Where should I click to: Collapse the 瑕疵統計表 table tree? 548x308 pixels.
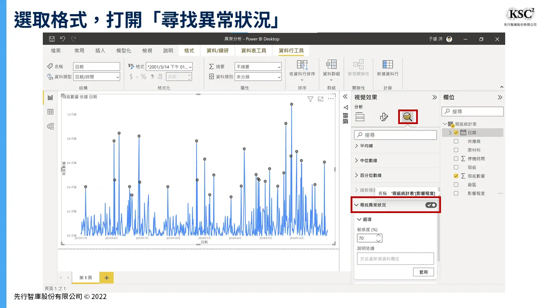[445, 124]
